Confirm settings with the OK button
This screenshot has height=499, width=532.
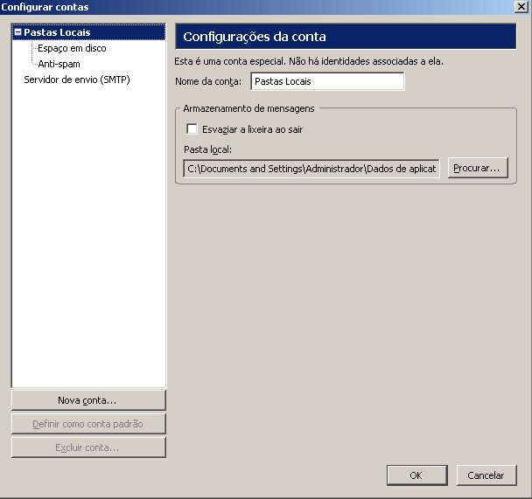(x=416, y=475)
